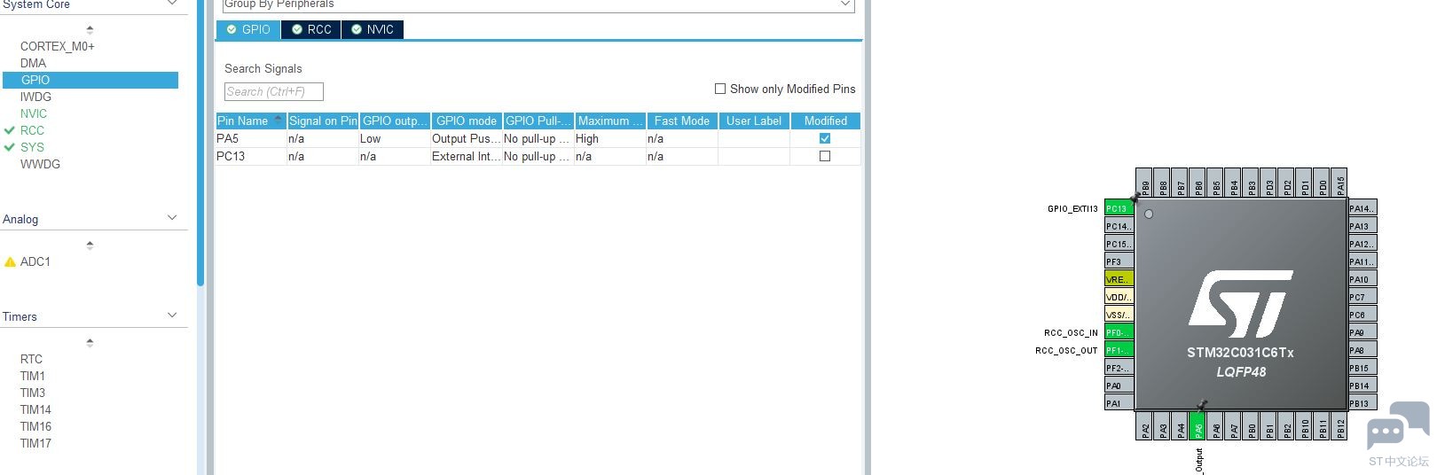Click the green PC13 pin on chip
Screen dimensions: 1437x475
1119,208
